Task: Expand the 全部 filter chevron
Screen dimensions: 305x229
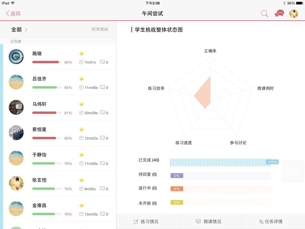Action: click(26, 30)
